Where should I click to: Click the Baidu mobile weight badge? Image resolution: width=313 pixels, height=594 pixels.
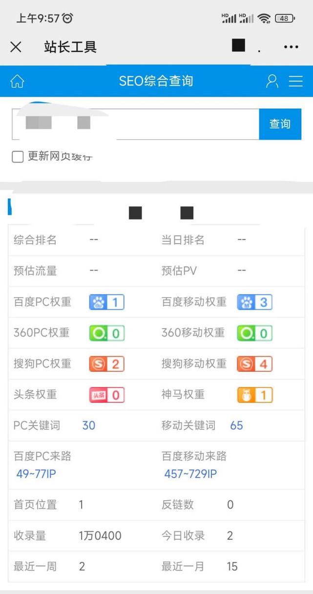pos(254,302)
